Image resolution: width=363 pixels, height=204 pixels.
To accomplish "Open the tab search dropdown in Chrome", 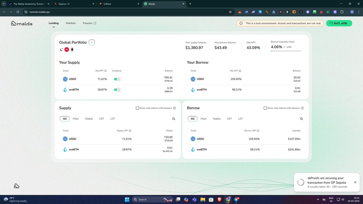I will pyautogui.click(x=3, y=4).
